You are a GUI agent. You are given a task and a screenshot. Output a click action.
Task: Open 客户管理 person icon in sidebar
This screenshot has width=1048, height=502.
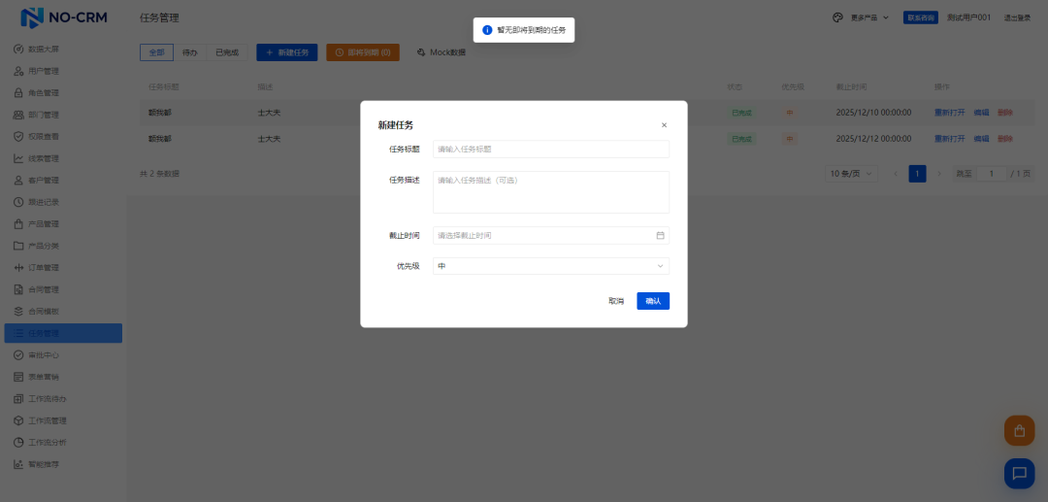tap(18, 181)
